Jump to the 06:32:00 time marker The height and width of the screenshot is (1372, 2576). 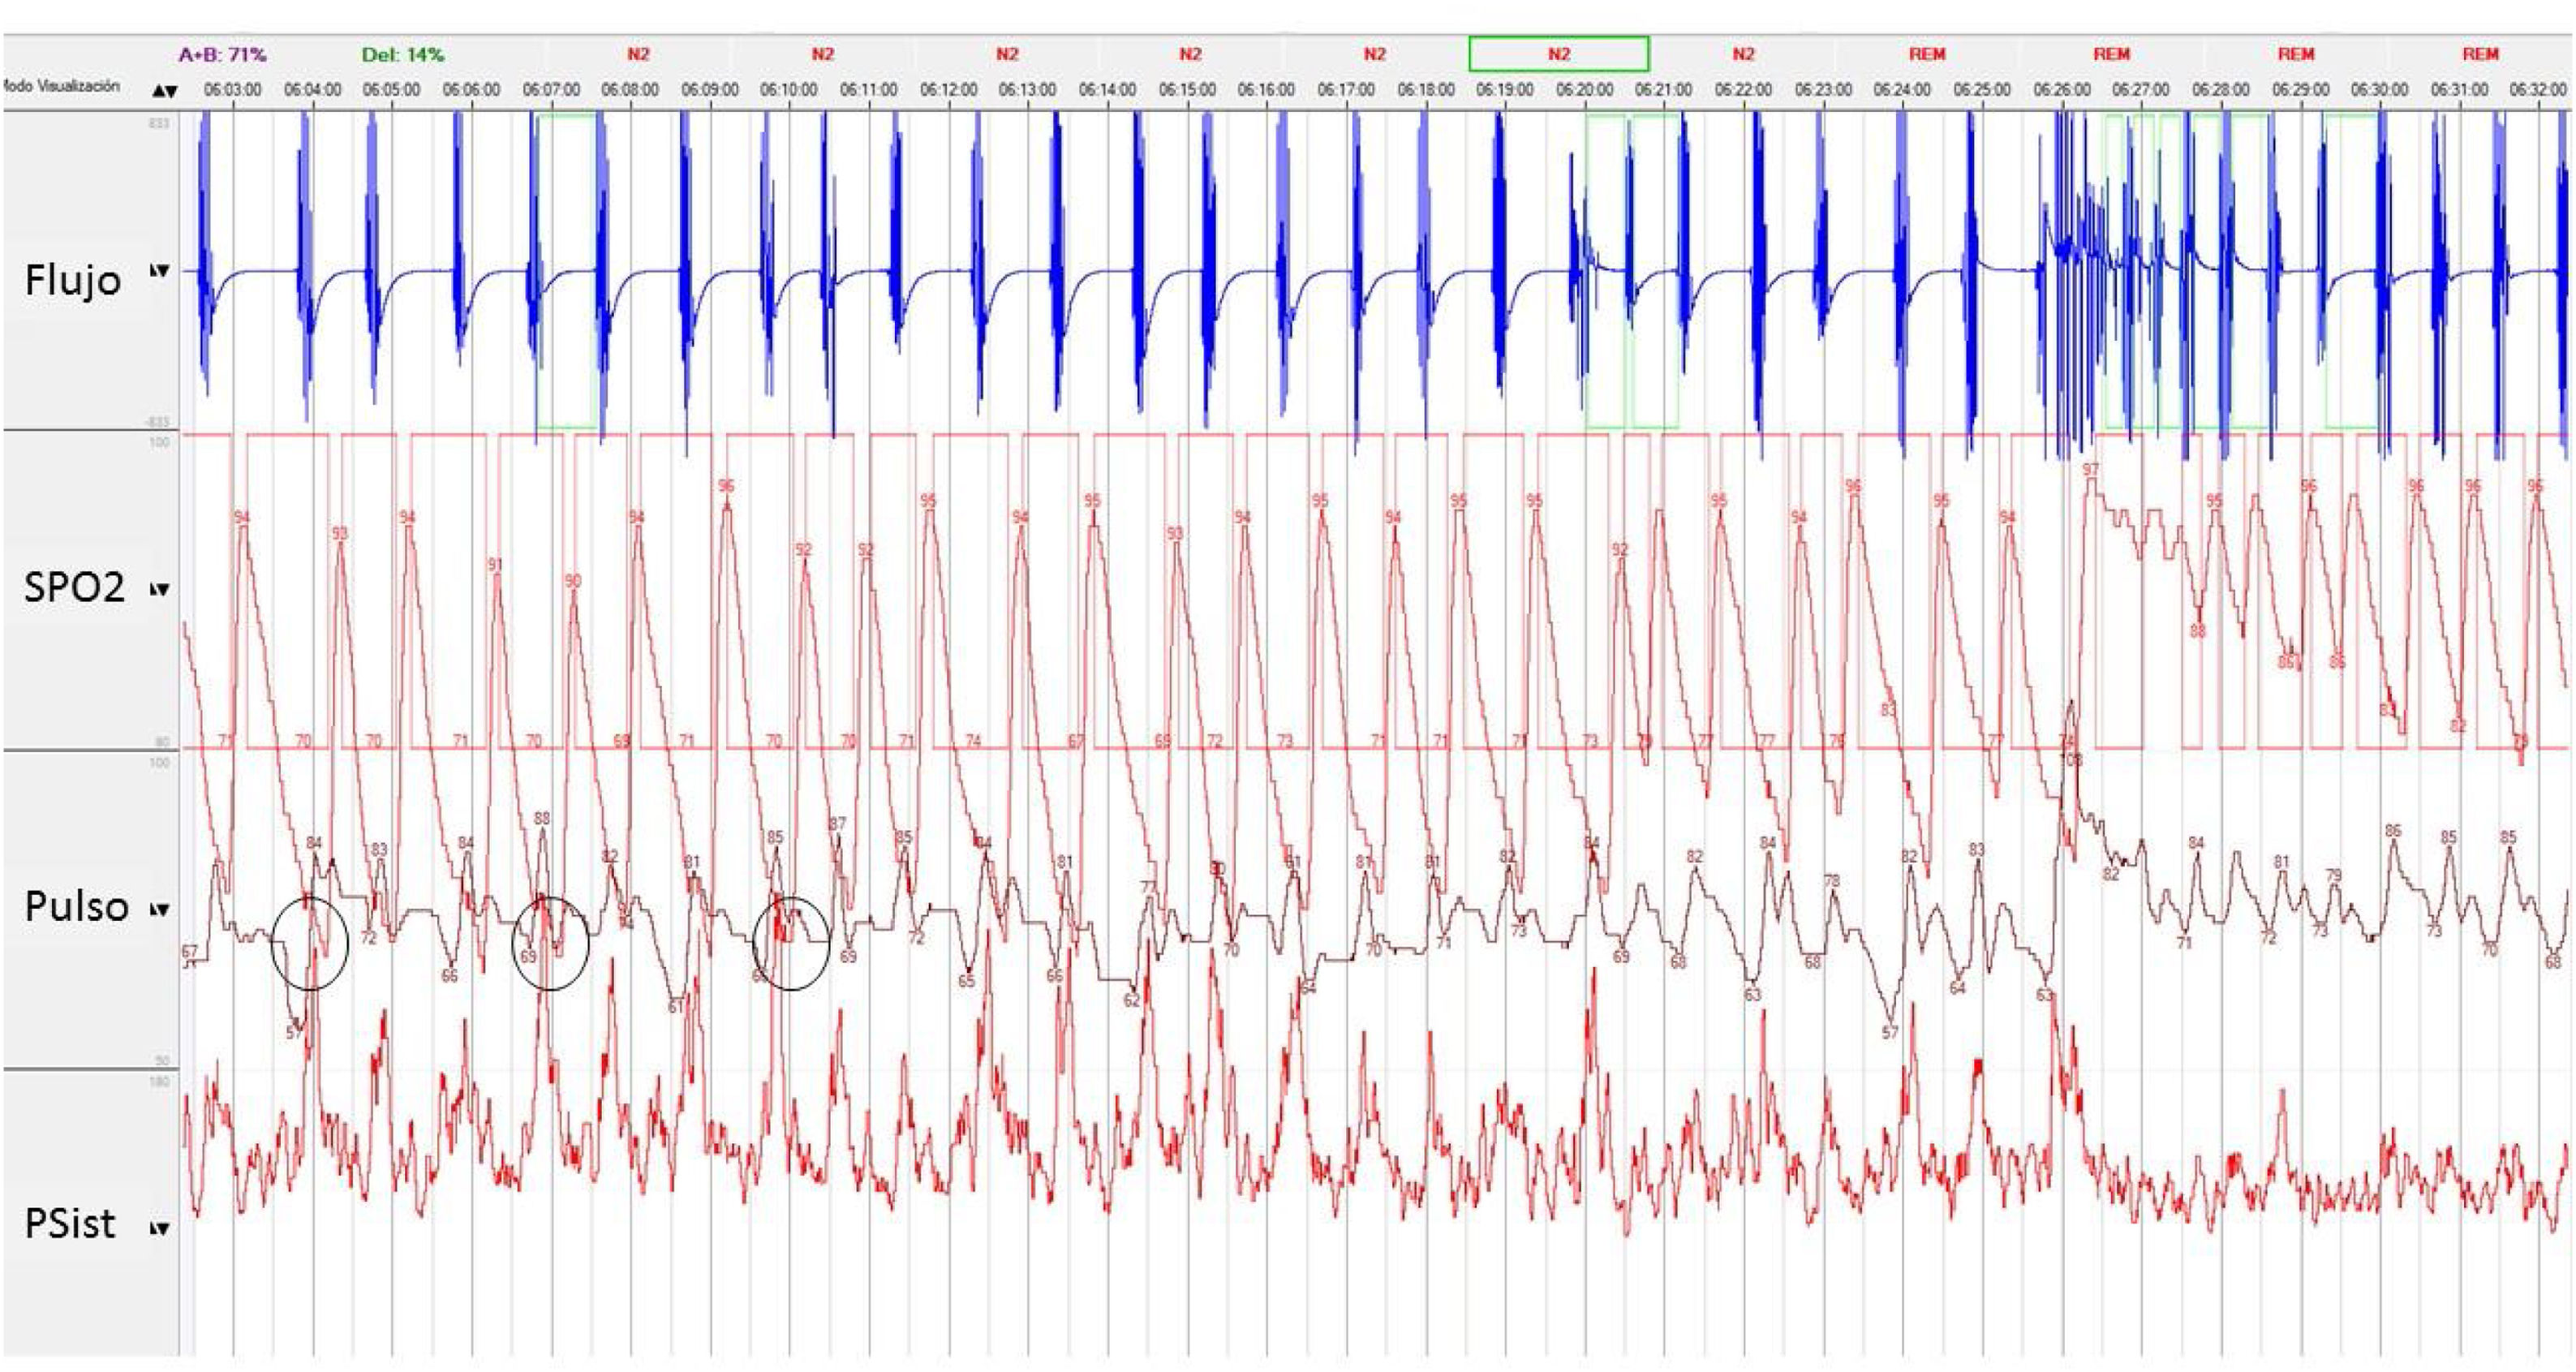[2538, 90]
